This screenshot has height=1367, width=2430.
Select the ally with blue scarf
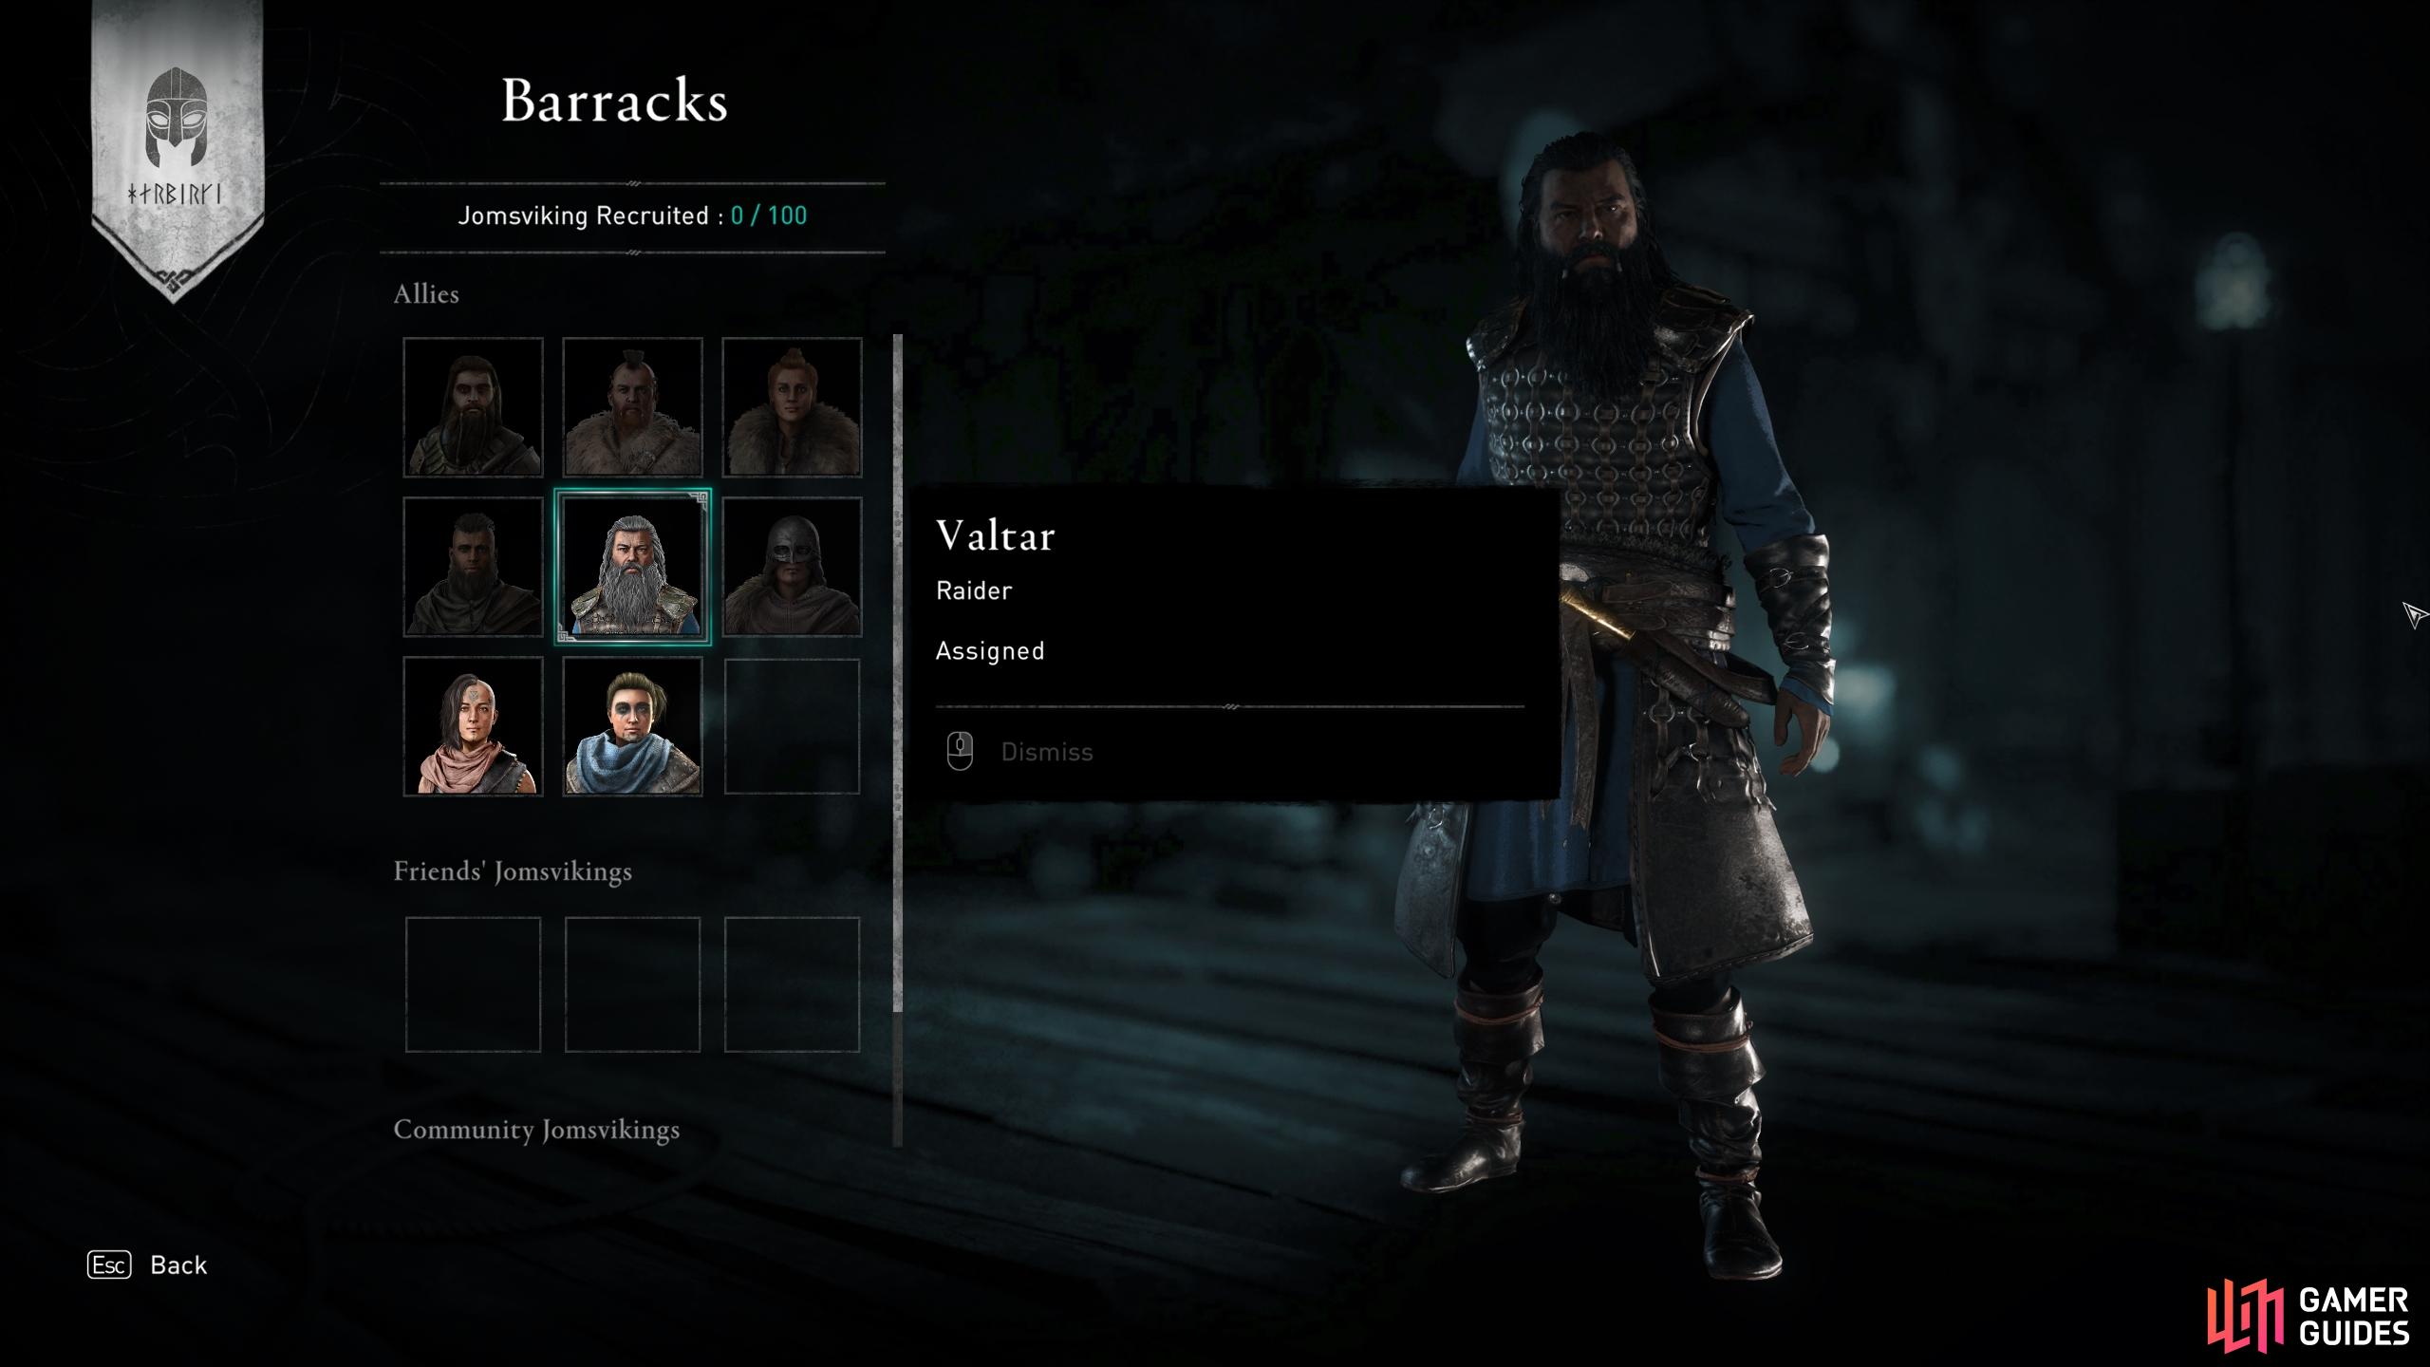tap(632, 726)
